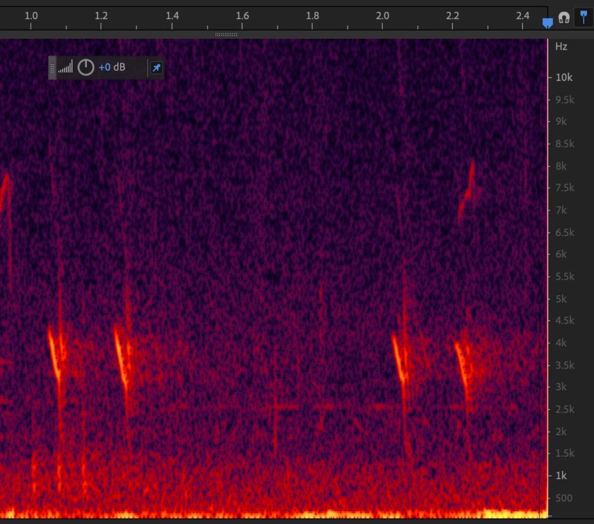This screenshot has height=524, width=594.
Task: Click the 2k label on frequency scale
Action: point(561,431)
